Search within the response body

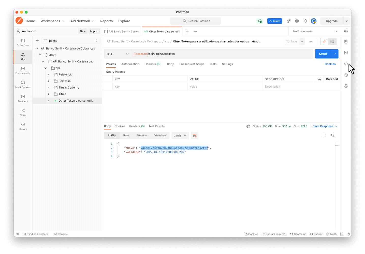tap(333, 136)
